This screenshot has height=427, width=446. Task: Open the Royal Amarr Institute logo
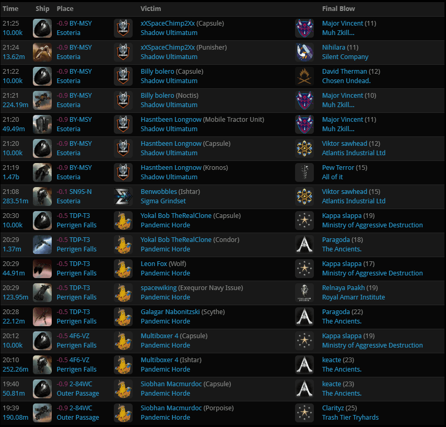(x=304, y=293)
